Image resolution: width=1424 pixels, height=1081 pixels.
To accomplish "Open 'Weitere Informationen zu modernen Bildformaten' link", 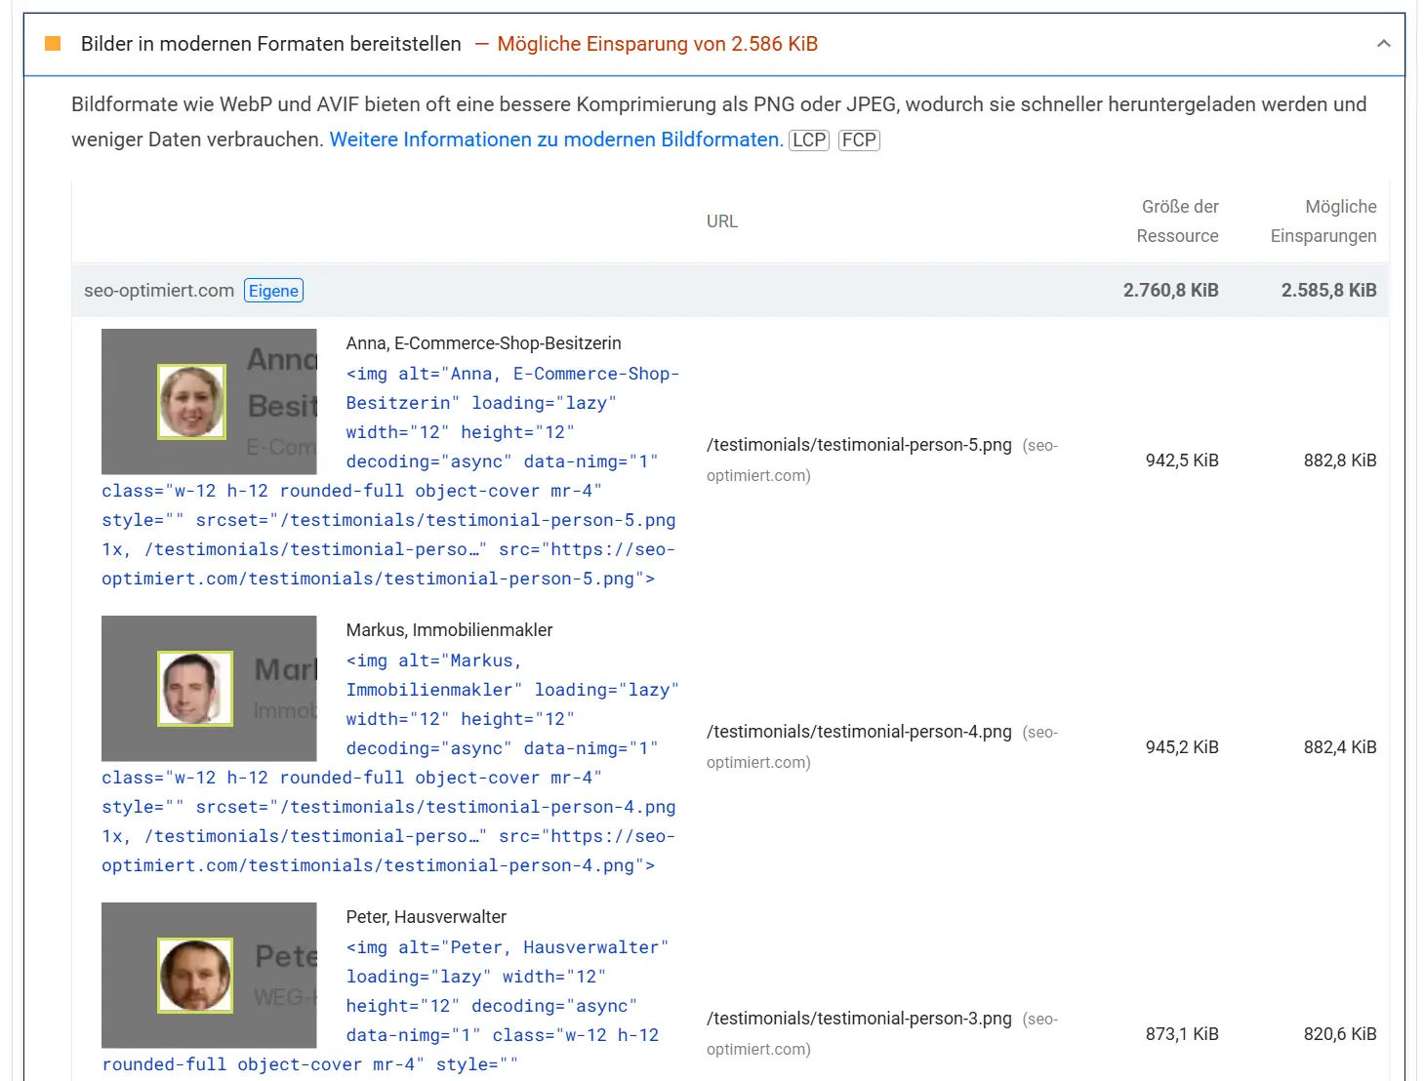I will coord(555,140).
